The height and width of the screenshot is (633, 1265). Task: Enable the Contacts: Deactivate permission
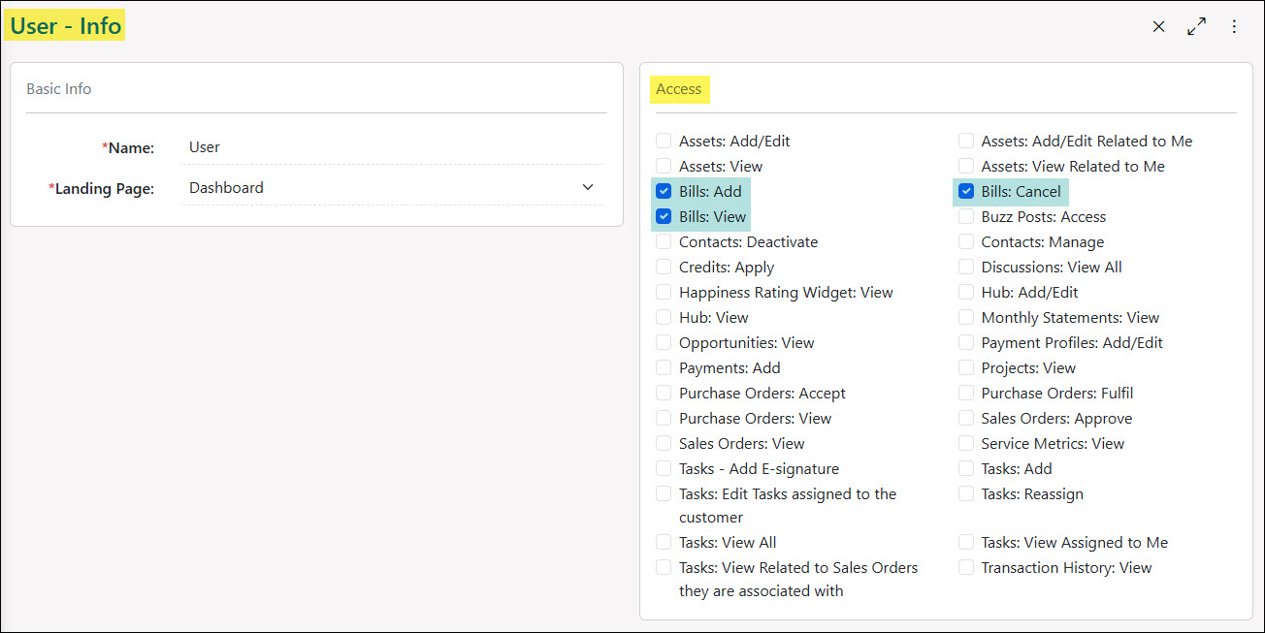[664, 241]
